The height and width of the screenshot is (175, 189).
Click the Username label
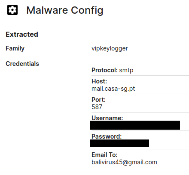(x=107, y=118)
